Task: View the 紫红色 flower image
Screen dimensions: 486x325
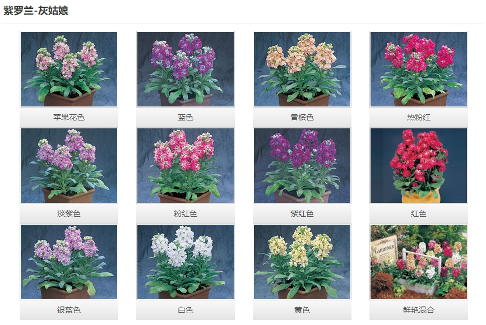Action: [302, 165]
